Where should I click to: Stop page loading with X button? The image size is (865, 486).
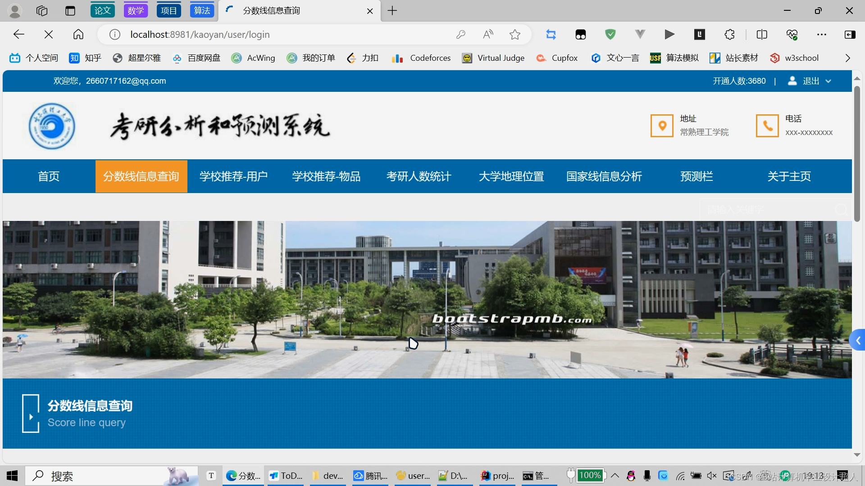pyautogui.click(x=49, y=35)
